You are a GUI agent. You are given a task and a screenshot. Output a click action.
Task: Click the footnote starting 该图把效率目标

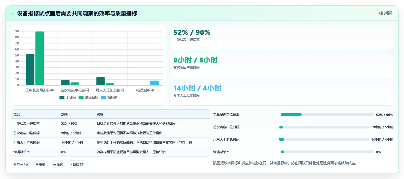(x=285, y=163)
